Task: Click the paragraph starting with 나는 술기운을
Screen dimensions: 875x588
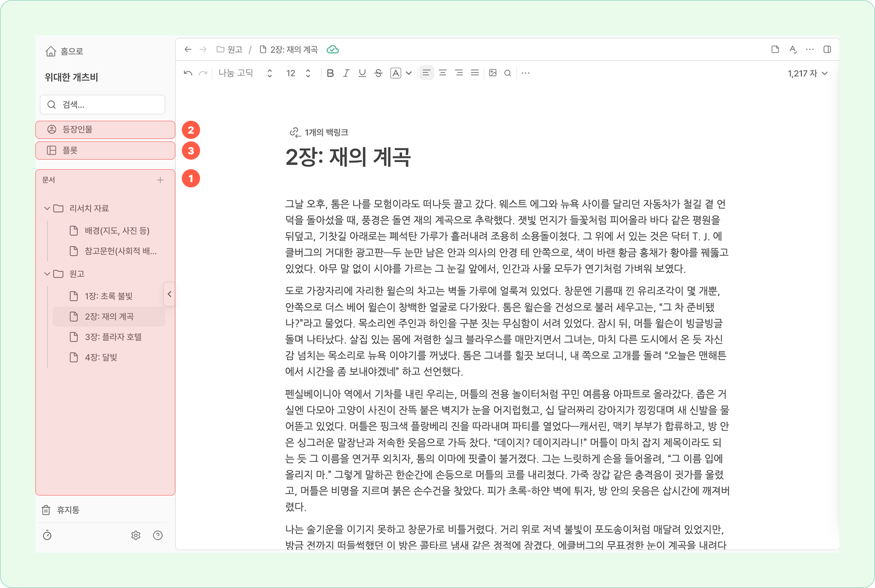Action: 507,537
